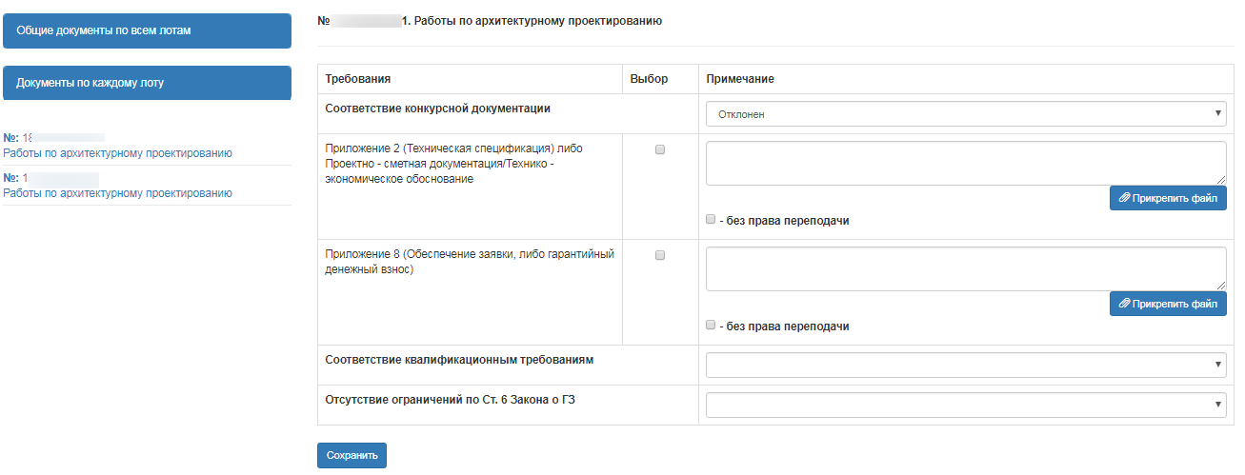Click paperclip icon in Приложение 8 attach button

1125,305
